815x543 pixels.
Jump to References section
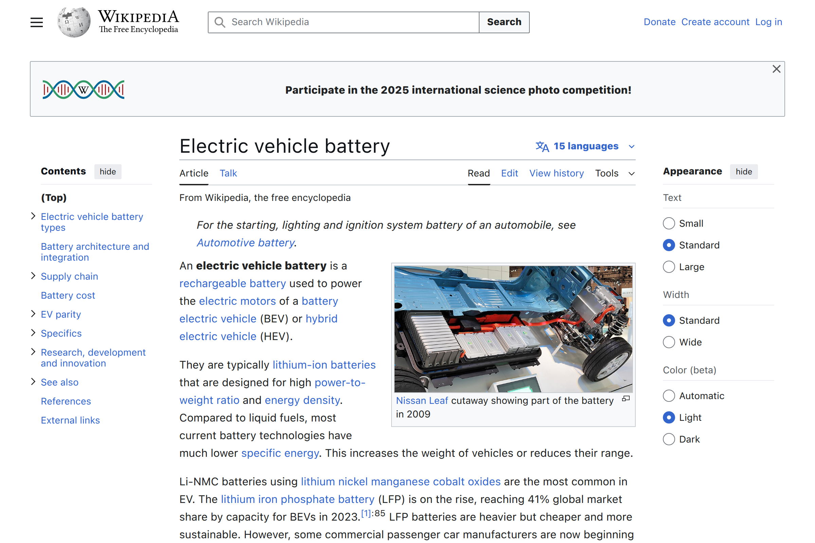[x=66, y=401]
